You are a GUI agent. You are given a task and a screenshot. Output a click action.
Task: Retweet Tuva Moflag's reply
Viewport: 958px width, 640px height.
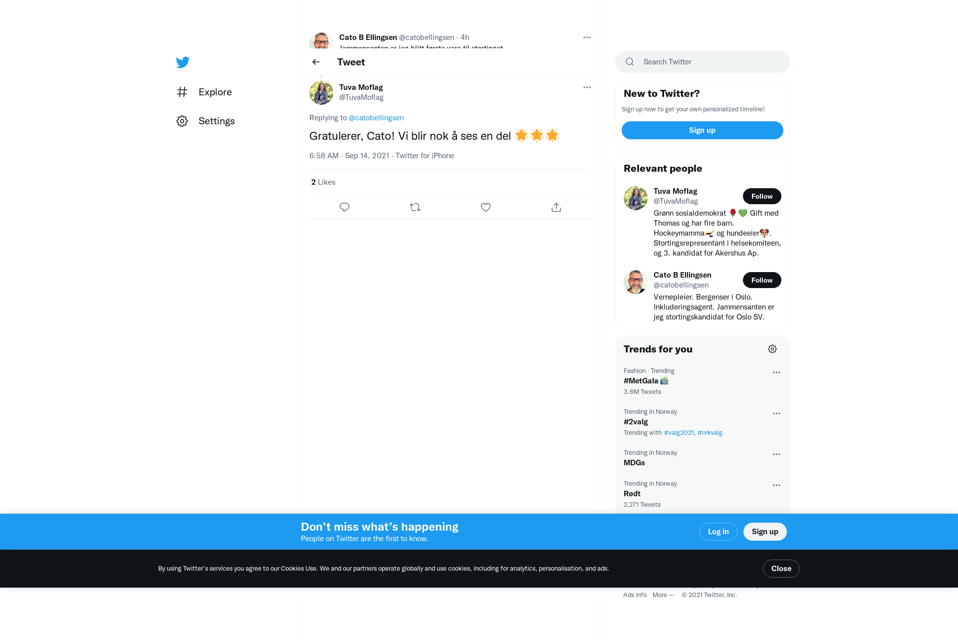click(415, 207)
